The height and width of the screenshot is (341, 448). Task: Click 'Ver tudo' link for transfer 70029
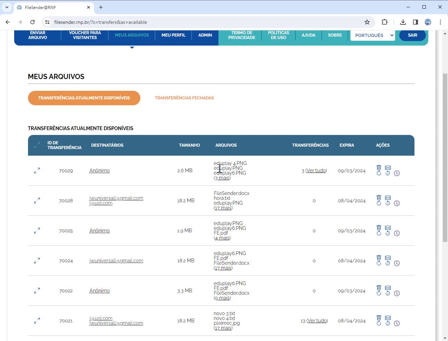click(x=316, y=170)
